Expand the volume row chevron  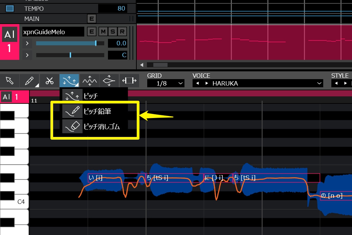tap(27, 43)
